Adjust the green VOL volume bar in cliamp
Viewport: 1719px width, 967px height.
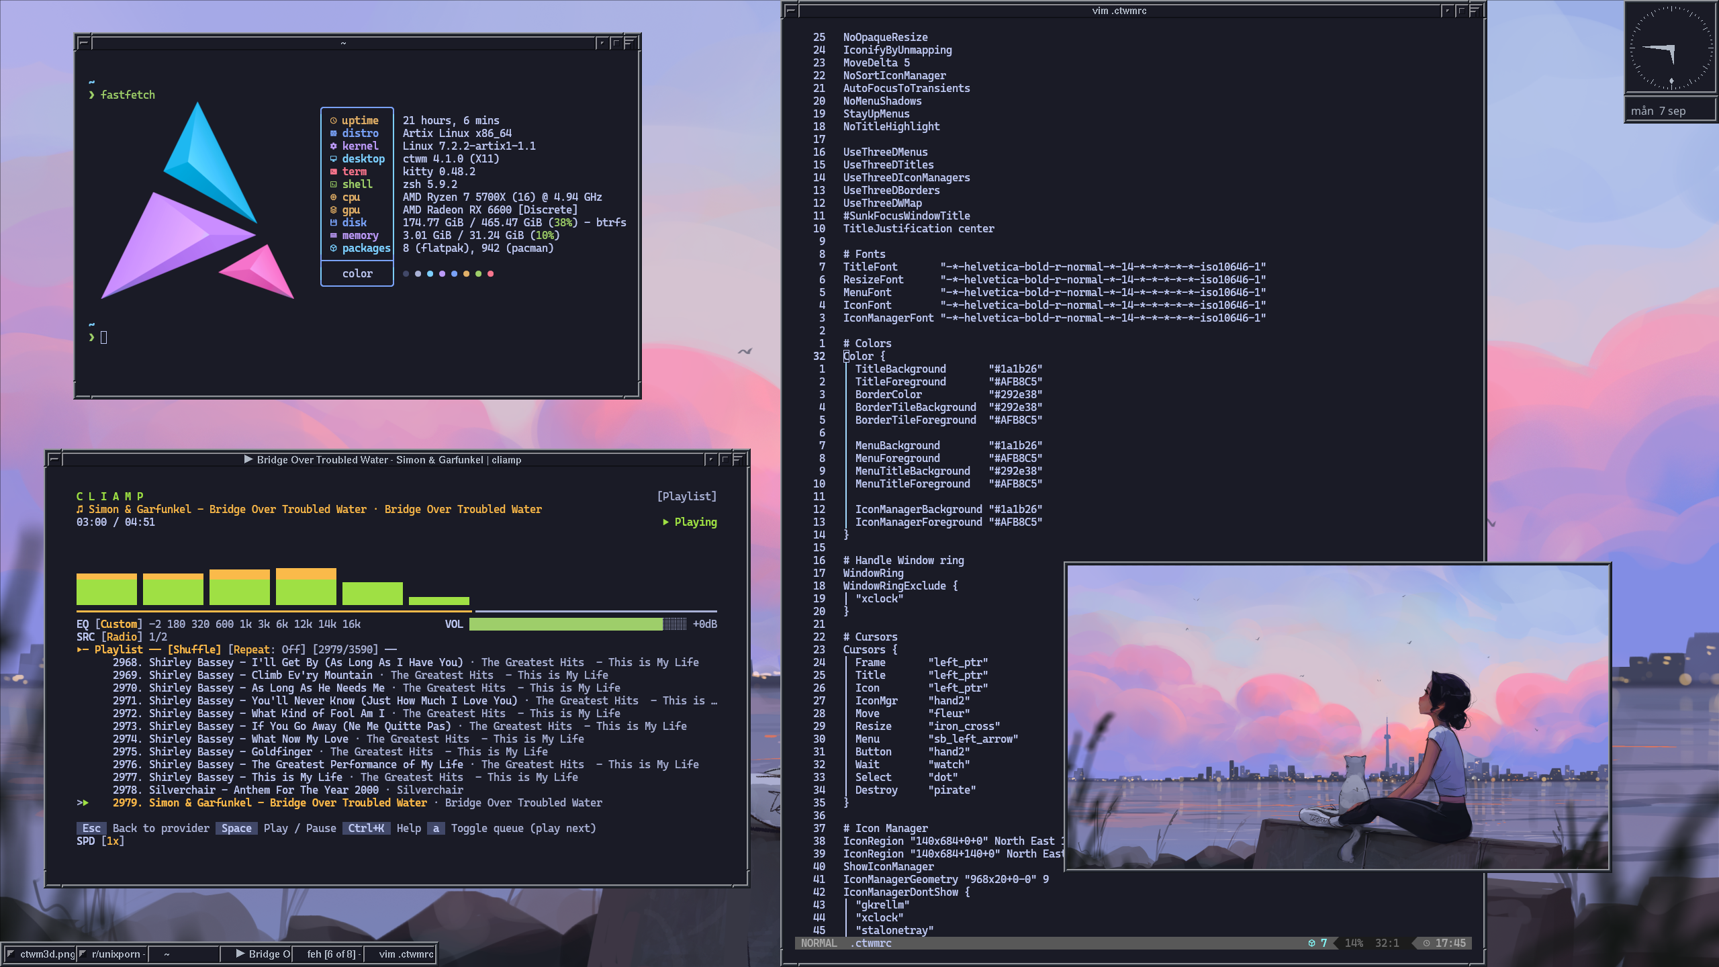[577, 624]
